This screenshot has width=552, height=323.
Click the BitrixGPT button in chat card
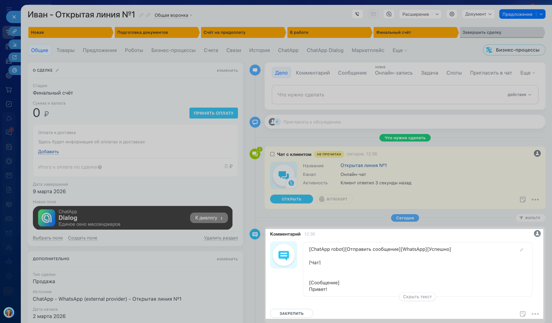pyautogui.click(x=334, y=199)
